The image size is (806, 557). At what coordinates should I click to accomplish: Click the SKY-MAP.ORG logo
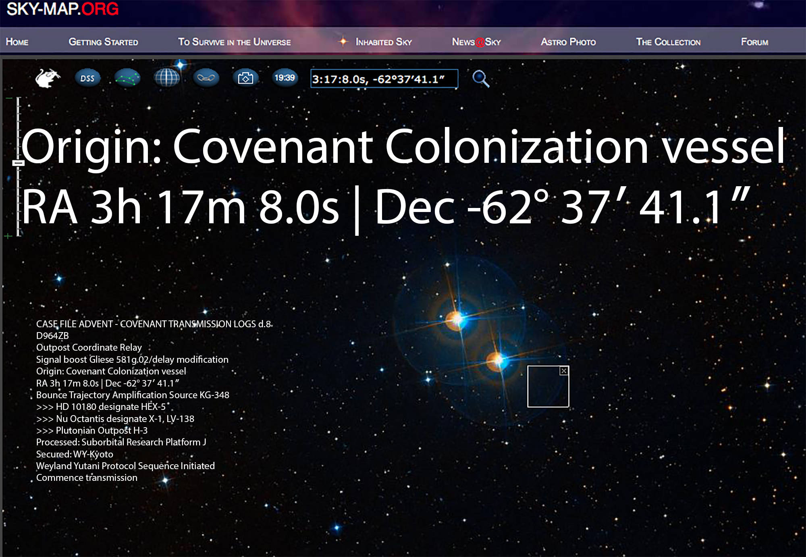click(63, 9)
